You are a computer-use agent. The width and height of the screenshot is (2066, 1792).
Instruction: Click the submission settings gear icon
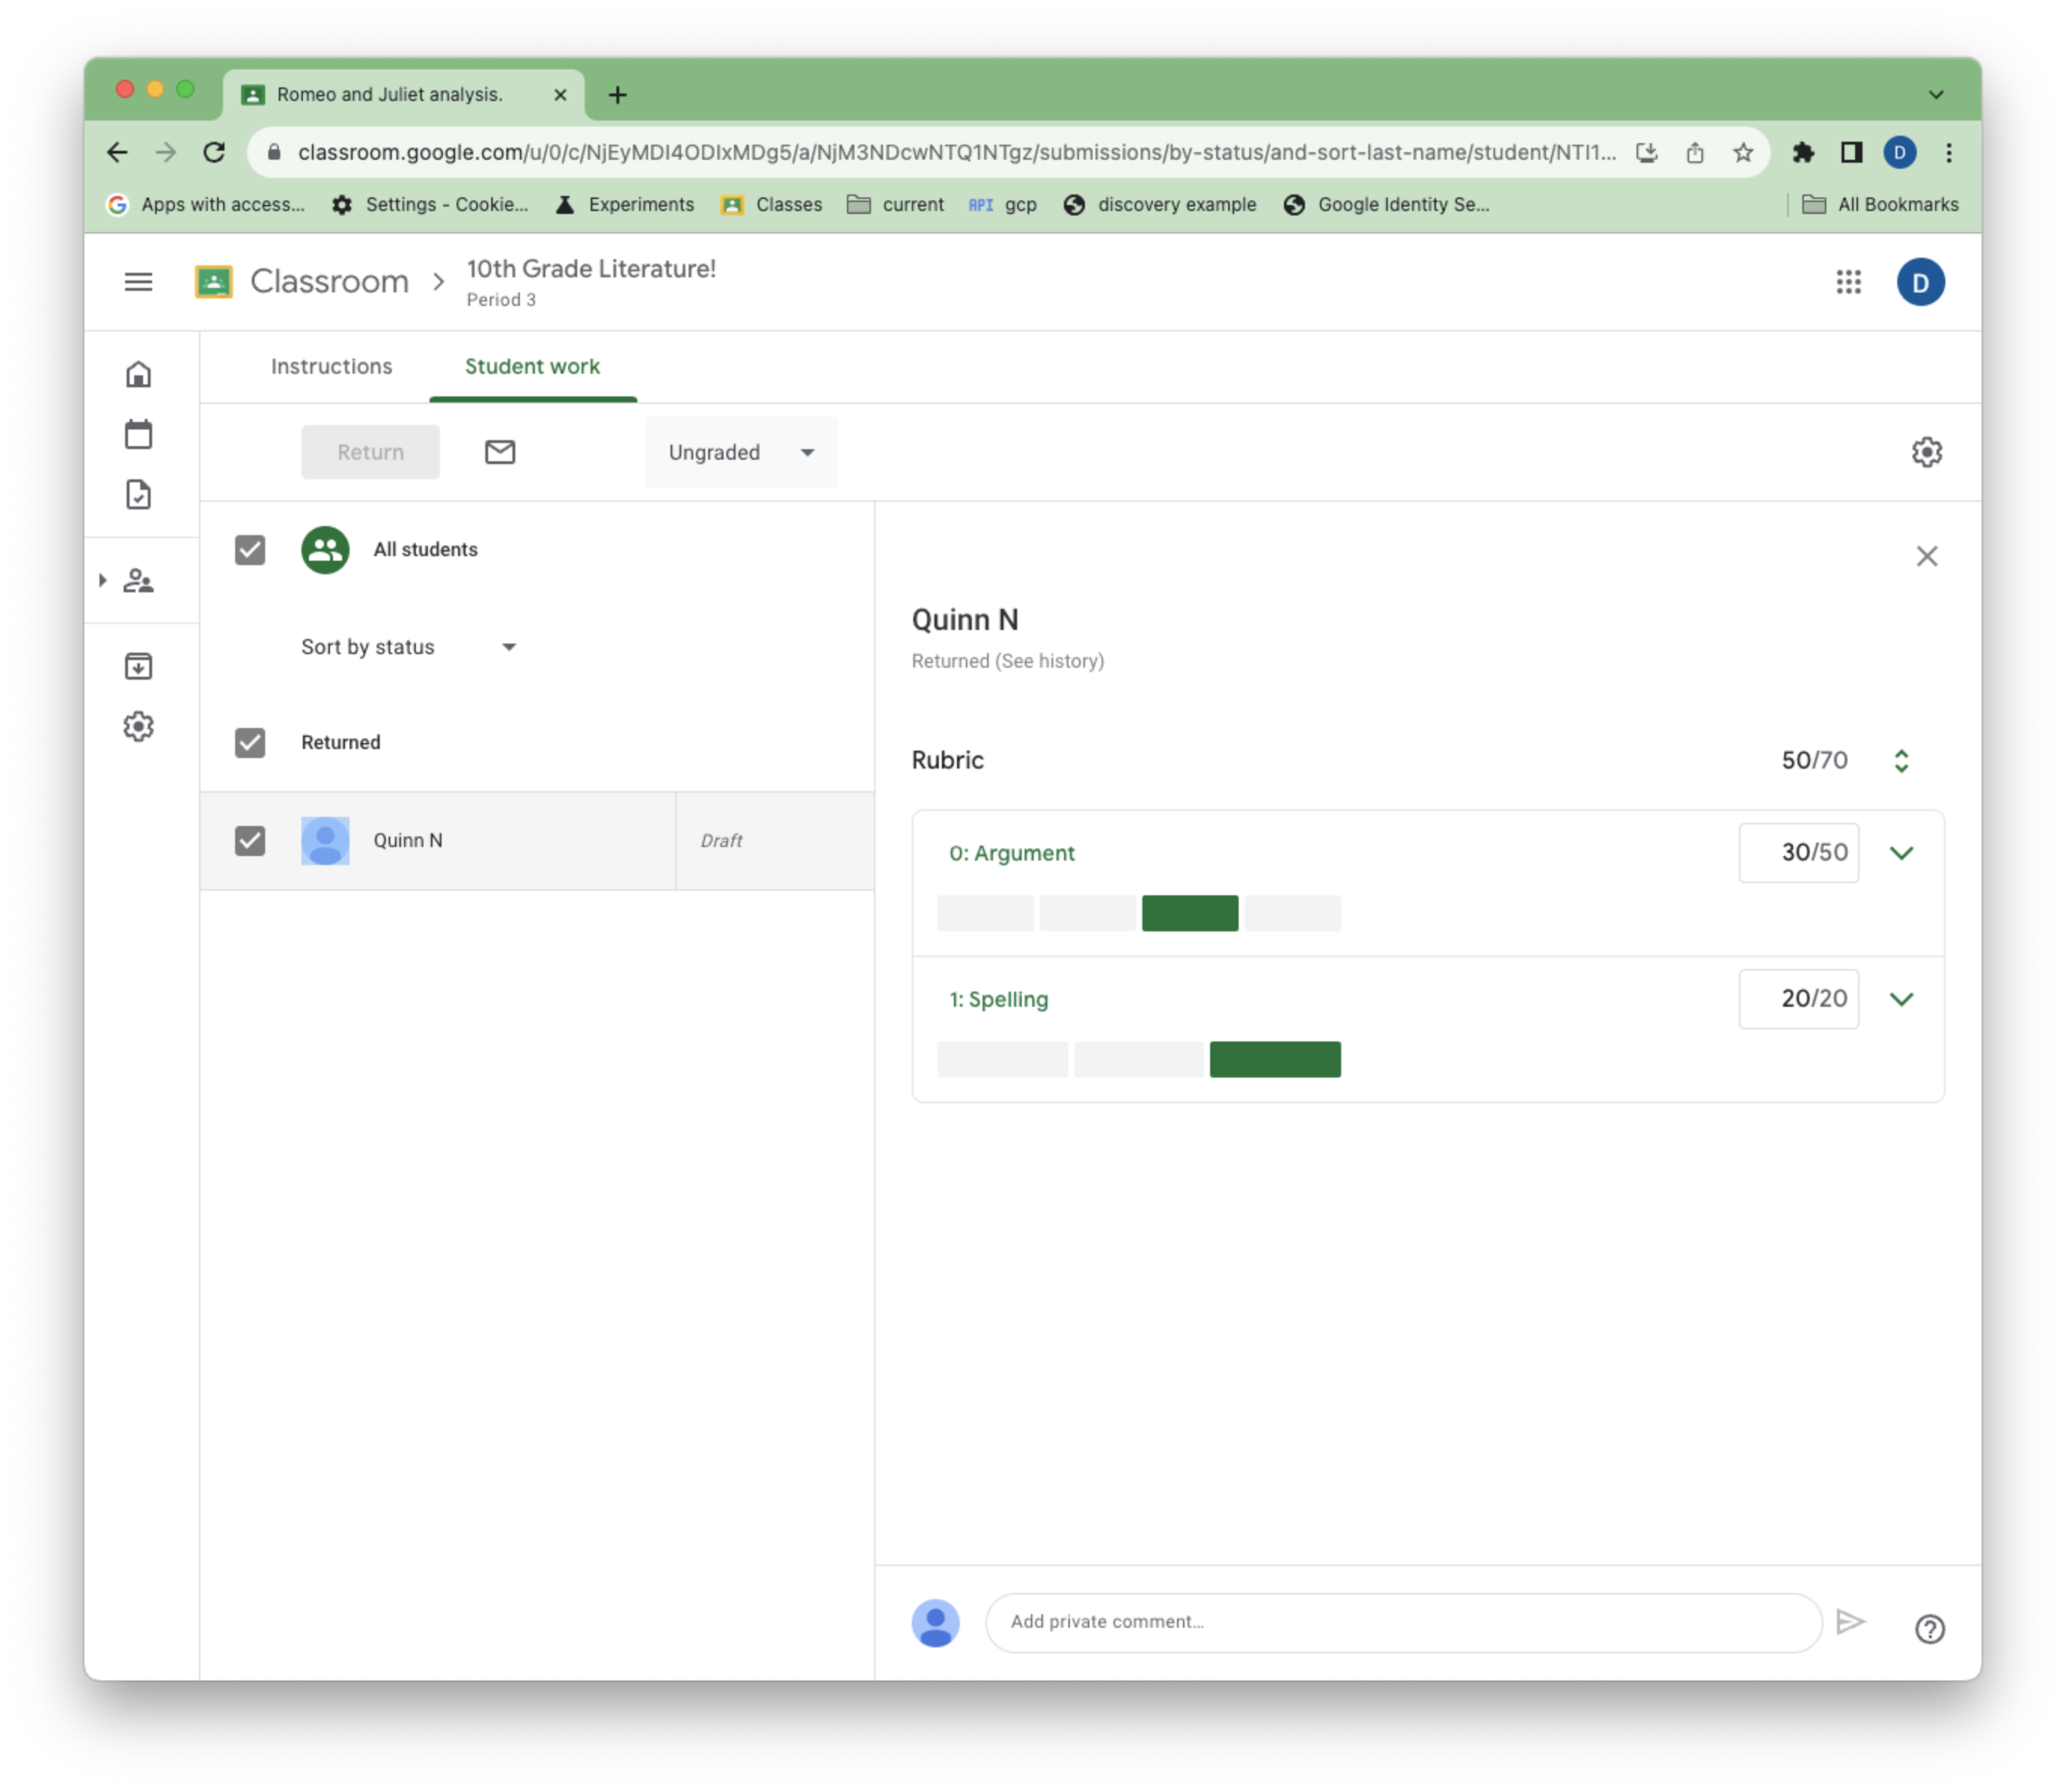point(1927,451)
